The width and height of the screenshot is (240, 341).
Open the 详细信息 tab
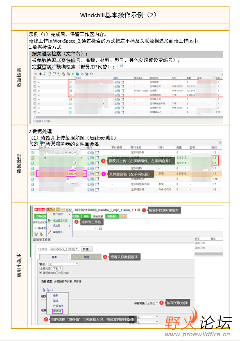pos(41,217)
